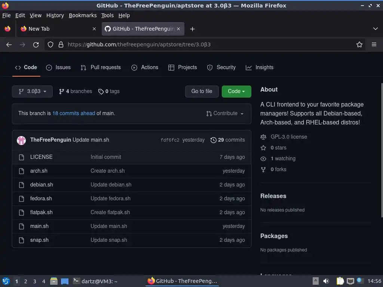
Task: Open the flatpak.sh file
Action: click(x=41, y=212)
